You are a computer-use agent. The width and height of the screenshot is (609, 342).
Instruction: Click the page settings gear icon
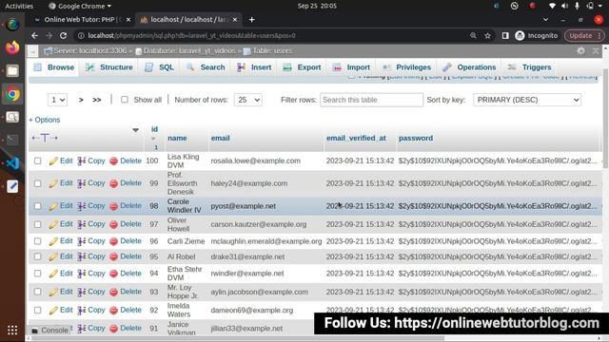pyautogui.click(x=580, y=50)
